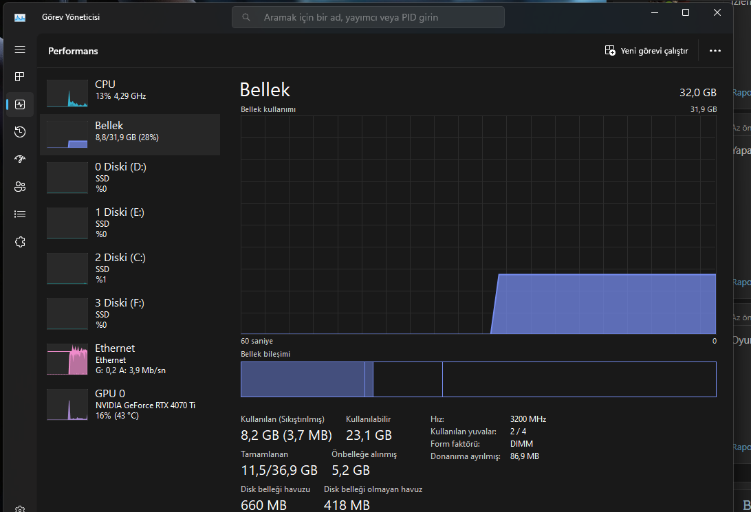Screen dimensions: 751x512
Task: Click the 8,2 GB (3,7 MB) used value
Action: (286, 435)
